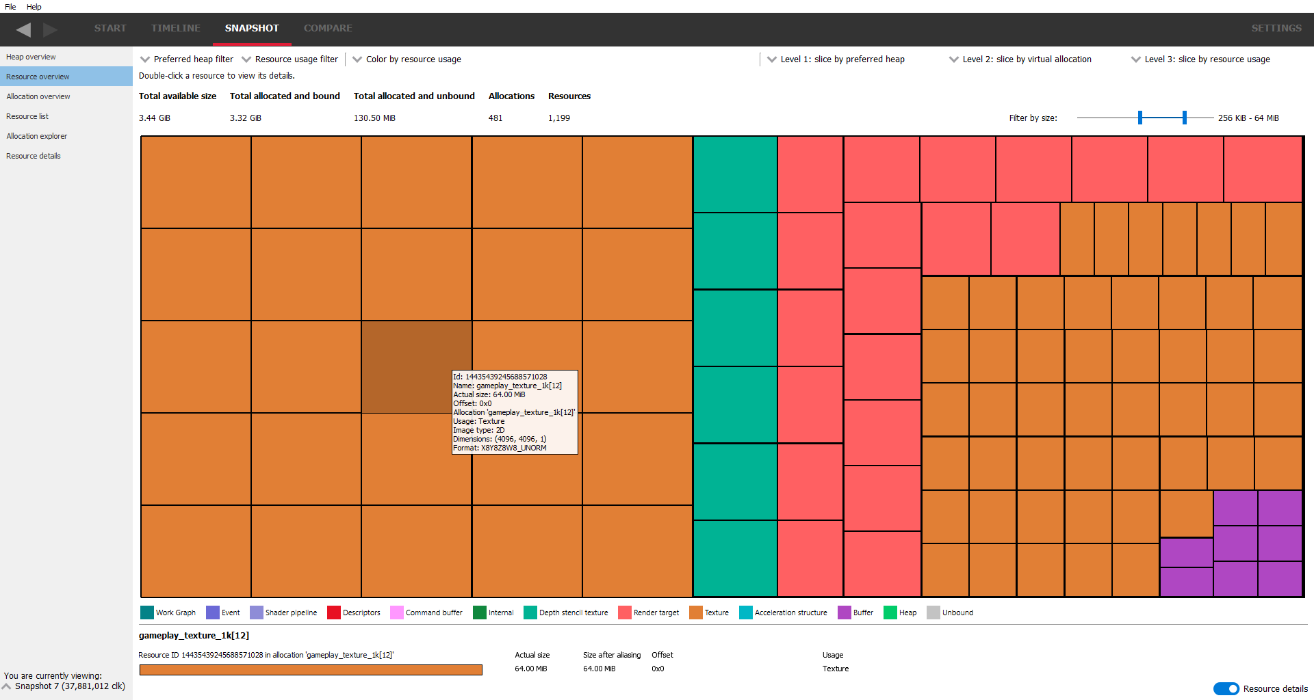Click the Buffer legend color swatch

(x=844, y=612)
